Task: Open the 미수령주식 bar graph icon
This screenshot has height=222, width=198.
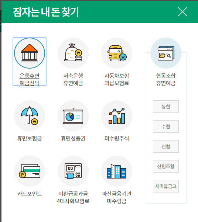Action: 117,116
